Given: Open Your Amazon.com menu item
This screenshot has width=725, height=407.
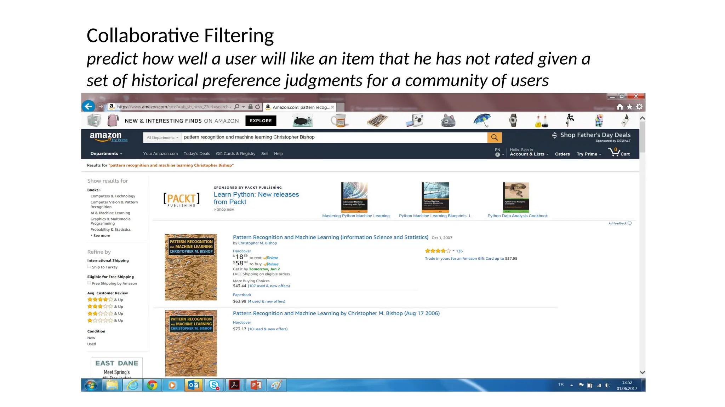Looking at the screenshot, I should [160, 154].
